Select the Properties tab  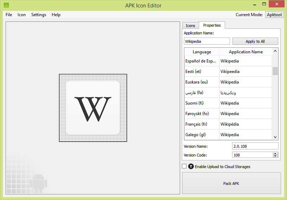click(212, 25)
